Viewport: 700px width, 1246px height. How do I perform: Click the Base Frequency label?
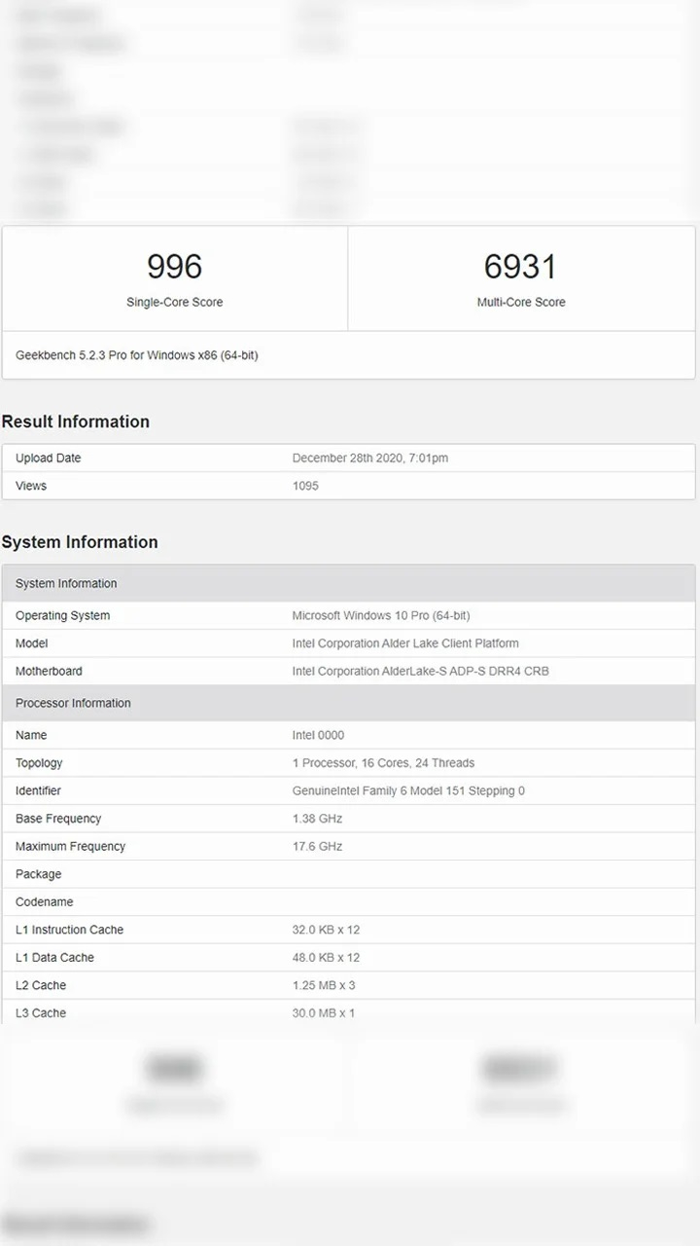58,819
